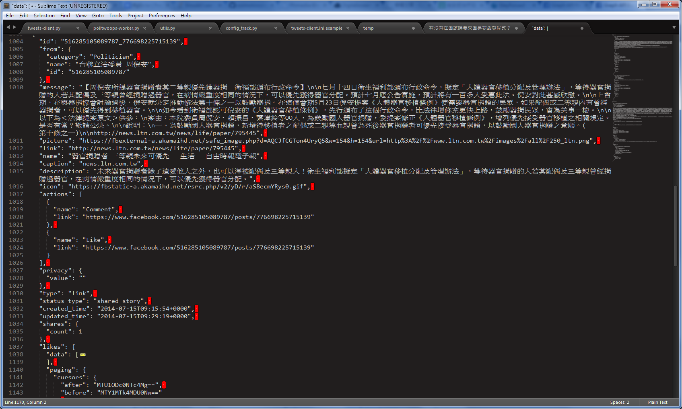
Task: Open the Spaces: 2 indentation selector
Action: (x=619, y=402)
